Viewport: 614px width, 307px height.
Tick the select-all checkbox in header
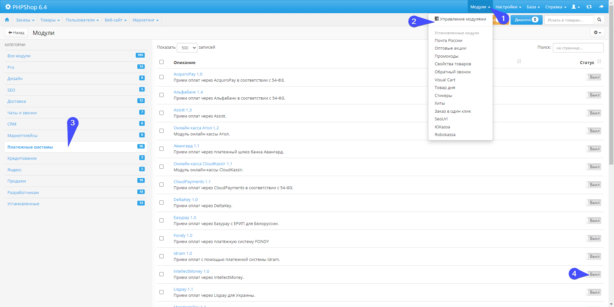tap(161, 62)
